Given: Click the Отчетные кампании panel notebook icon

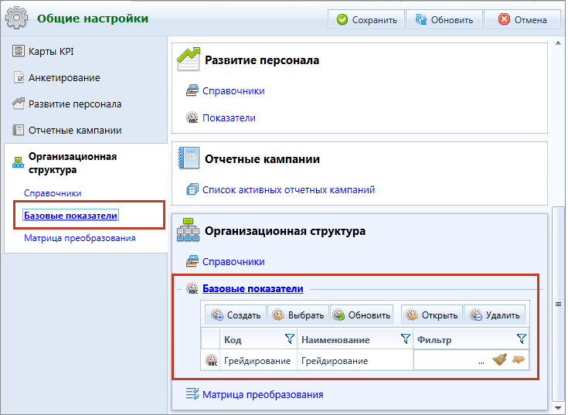Looking at the screenshot, I should [189, 158].
